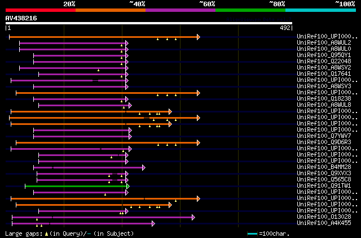Image resolution: width=361 pixels, height=238 pixels.
Task: Select the 'Large gaps:' legend text
Action: tap(24, 234)
